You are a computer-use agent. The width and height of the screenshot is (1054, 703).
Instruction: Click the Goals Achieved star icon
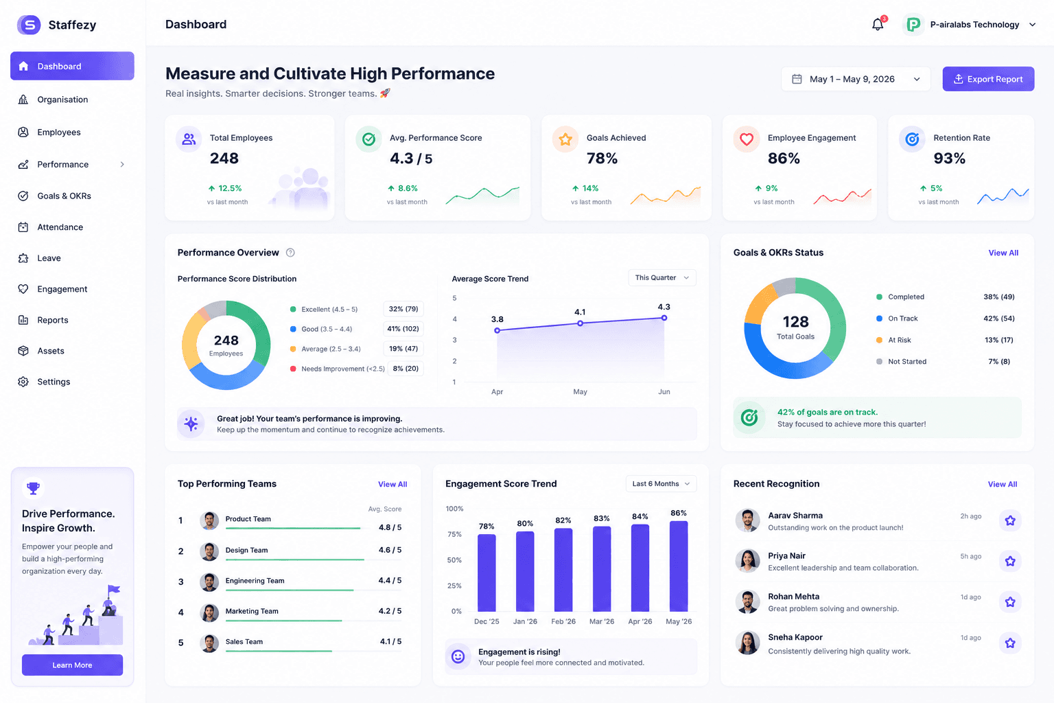565,139
